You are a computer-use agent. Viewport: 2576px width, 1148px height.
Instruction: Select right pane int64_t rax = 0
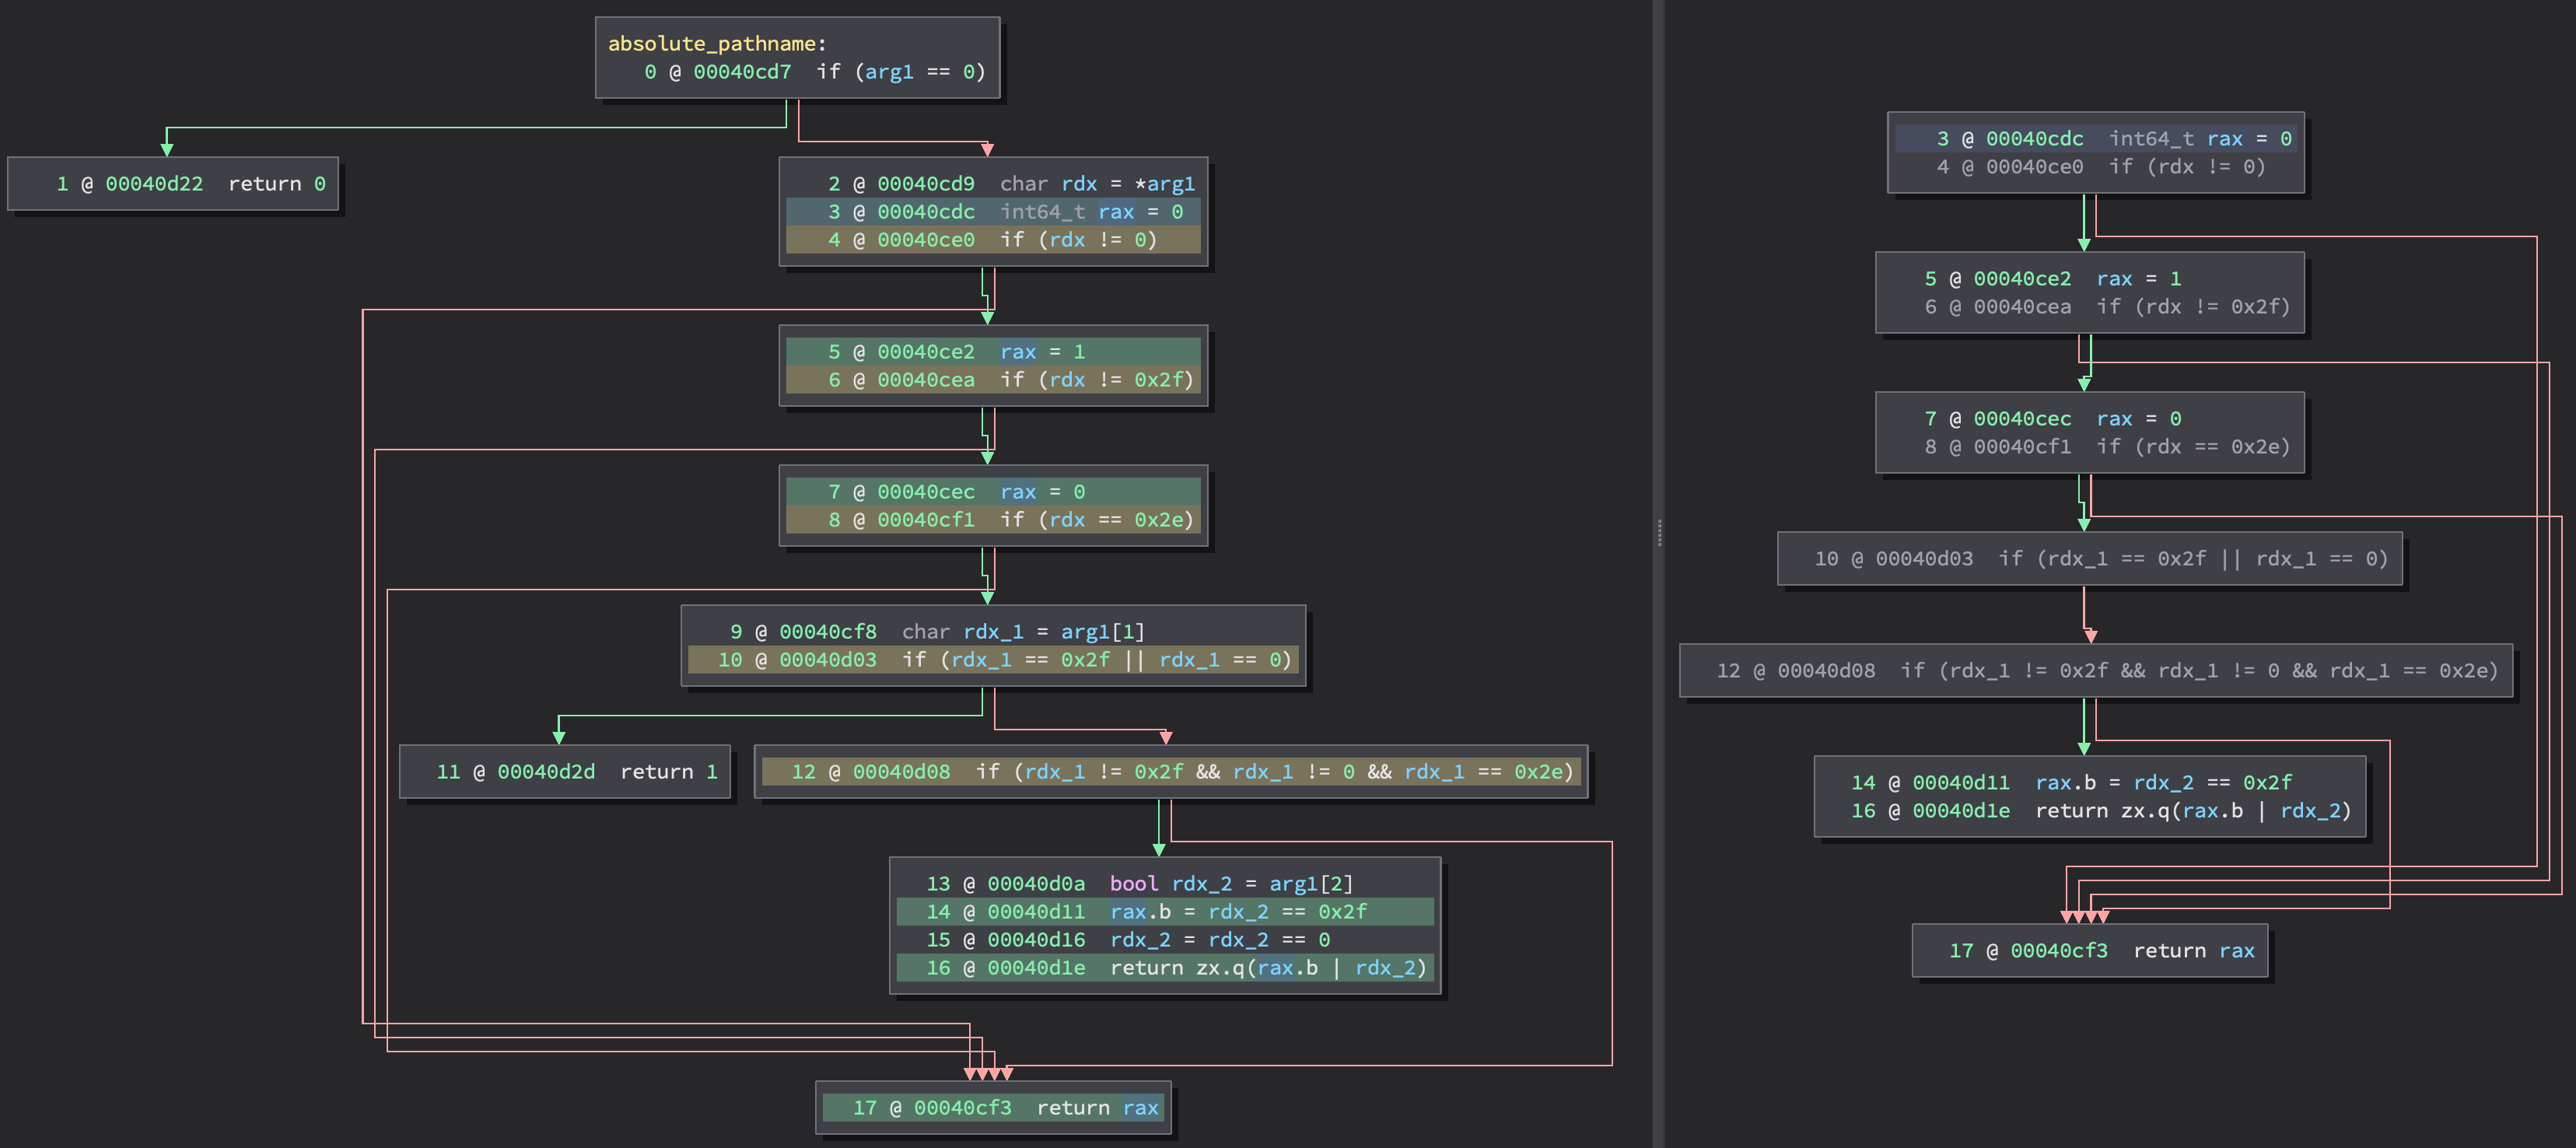2095,138
